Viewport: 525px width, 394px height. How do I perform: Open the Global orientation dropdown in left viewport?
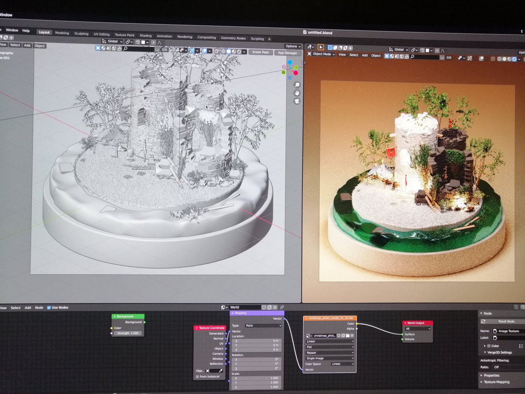112,42
